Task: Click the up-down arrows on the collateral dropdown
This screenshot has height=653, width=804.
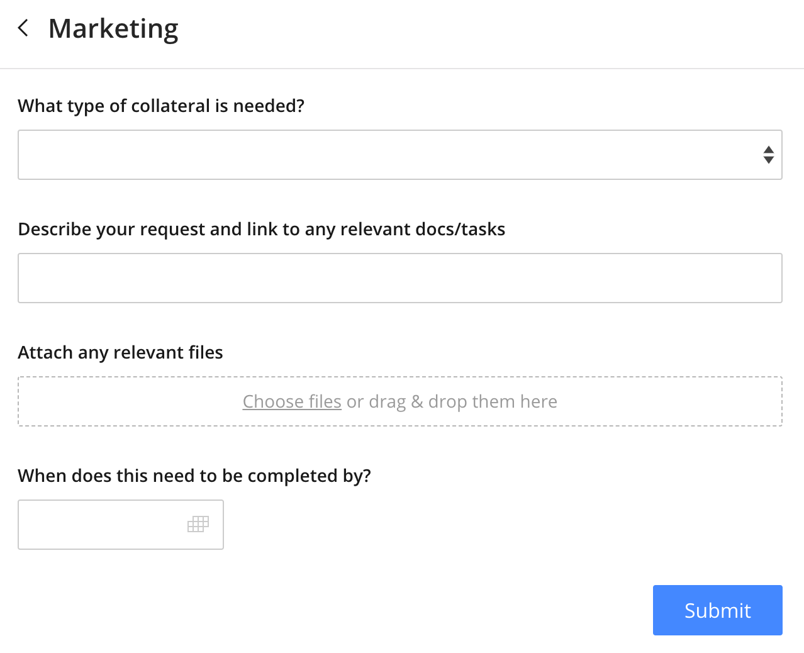Action: click(x=768, y=154)
